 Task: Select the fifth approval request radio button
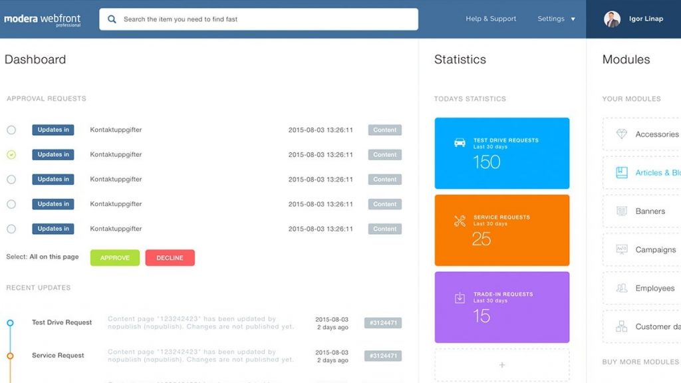[x=11, y=229]
